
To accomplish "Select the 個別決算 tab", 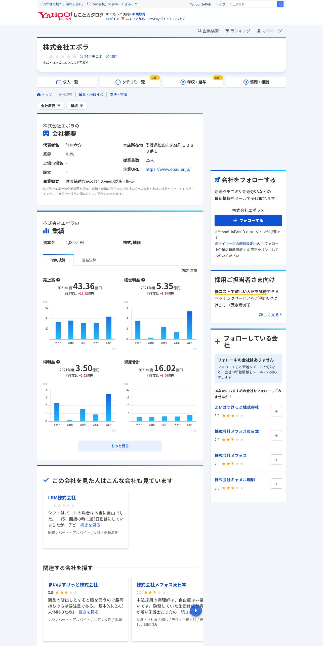I will (x=58, y=260).
